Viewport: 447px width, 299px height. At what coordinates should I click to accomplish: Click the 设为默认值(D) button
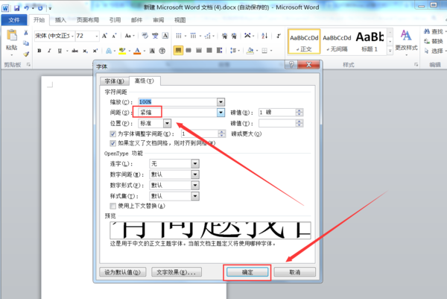pyautogui.click(x=123, y=272)
